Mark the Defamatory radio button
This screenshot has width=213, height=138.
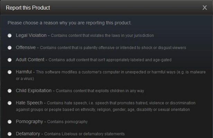tap(10, 134)
